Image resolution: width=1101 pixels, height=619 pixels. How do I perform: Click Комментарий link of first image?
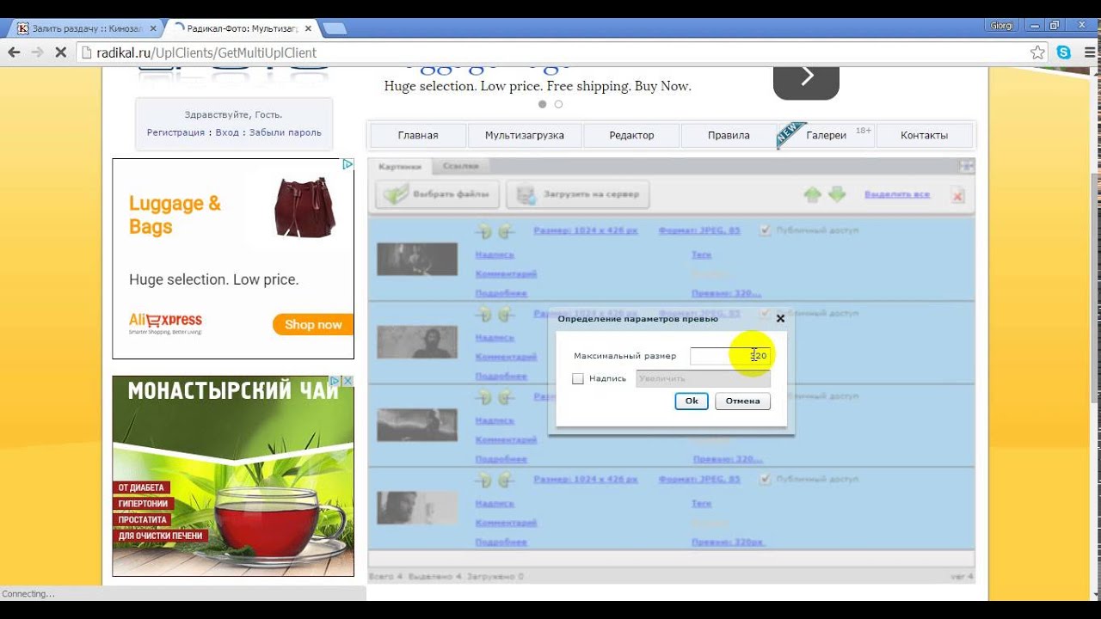[506, 273]
